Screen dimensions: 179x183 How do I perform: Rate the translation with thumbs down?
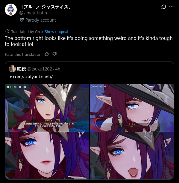coord(54,54)
